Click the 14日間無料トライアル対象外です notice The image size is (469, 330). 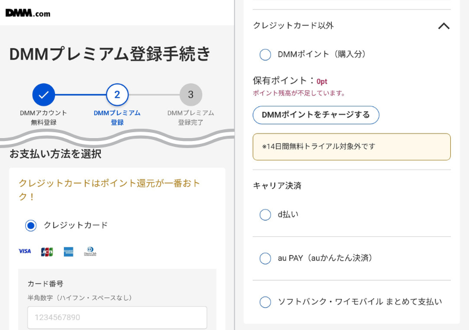(352, 147)
